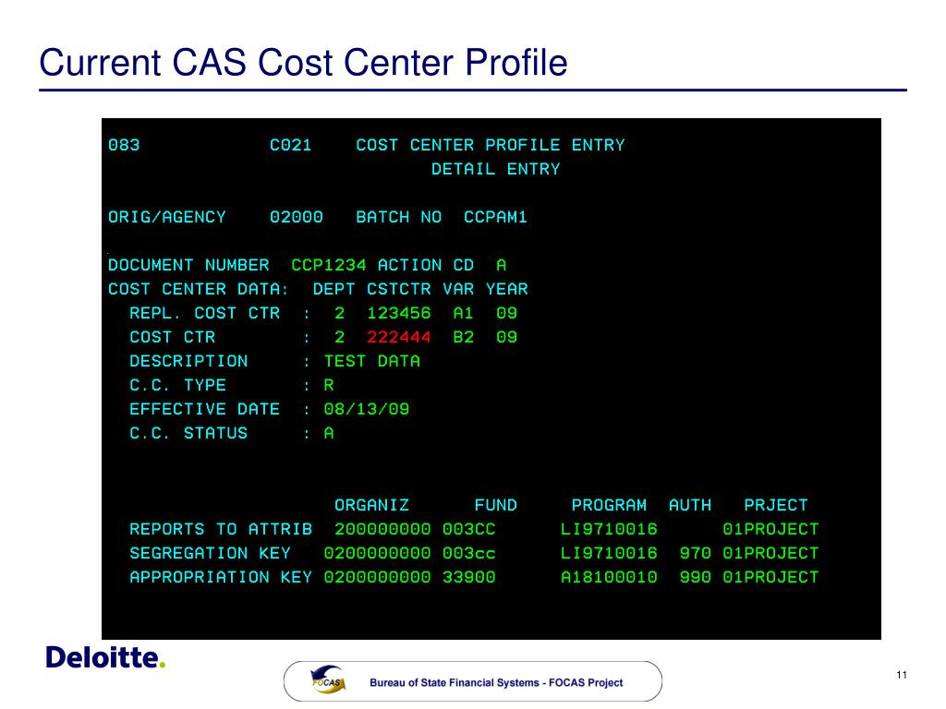Viewport: 946px width, 709px height.
Task: Click the EFFECTIVE DATE label
Action: point(204,409)
